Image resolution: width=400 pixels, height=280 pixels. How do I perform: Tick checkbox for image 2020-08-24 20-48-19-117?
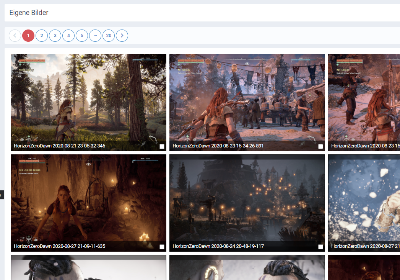pyautogui.click(x=321, y=247)
